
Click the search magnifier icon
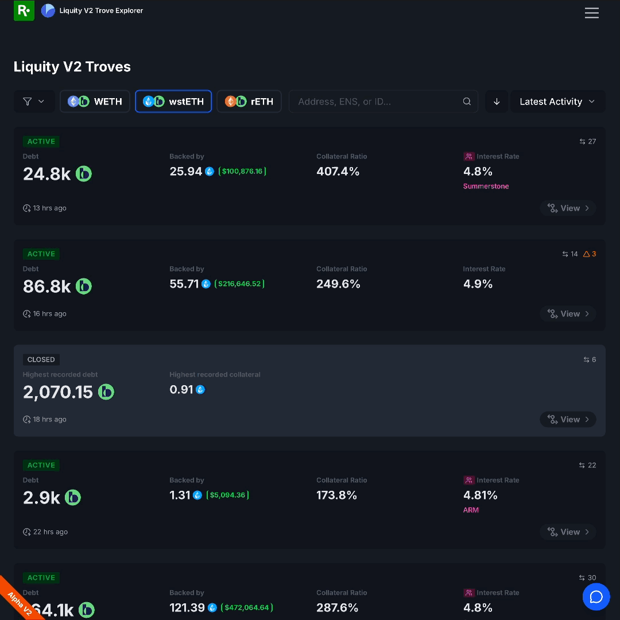pos(467,102)
